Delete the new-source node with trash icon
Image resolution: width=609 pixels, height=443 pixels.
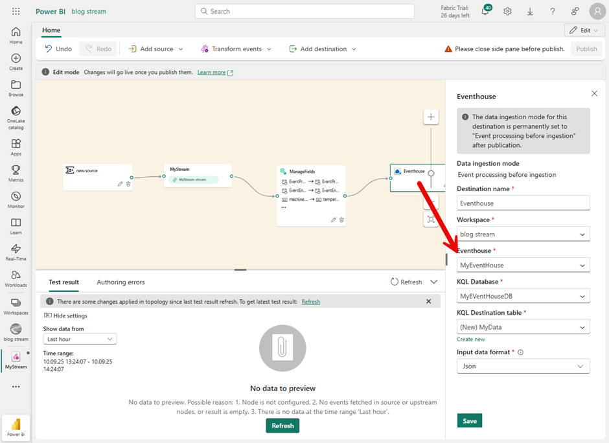click(128, 184)
